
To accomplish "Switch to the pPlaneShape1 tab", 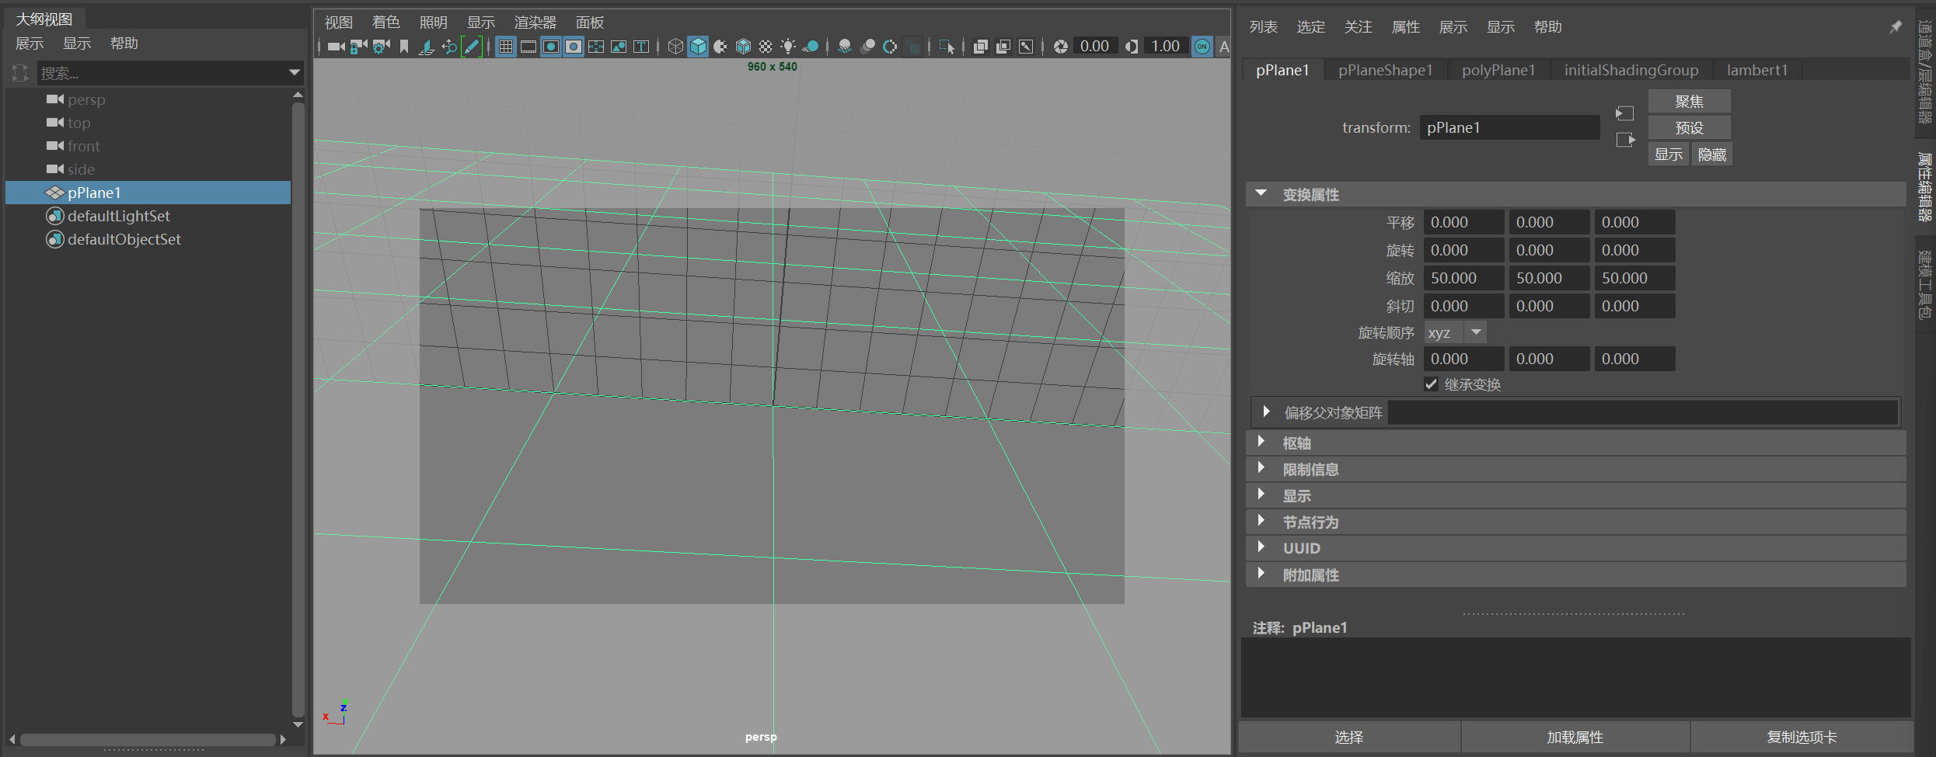I will (1384, 70).
